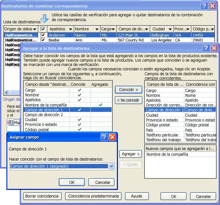Screen dimensions: 220x205
Task: Open the Ciudad column filter dropdown
Action: [x=170, y=29]
